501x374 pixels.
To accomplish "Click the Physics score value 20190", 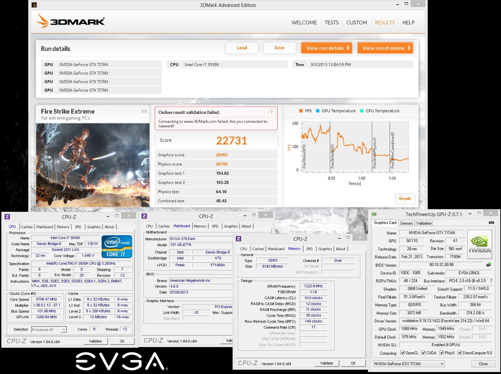I will click(222, 164).
